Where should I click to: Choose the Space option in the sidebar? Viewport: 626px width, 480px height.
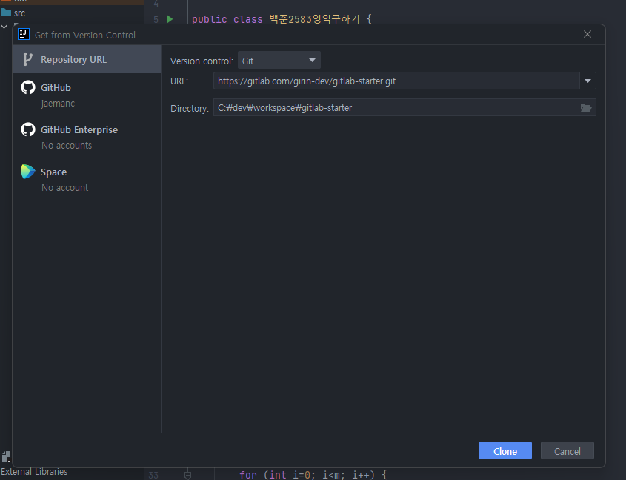click(x=87, y=180)
